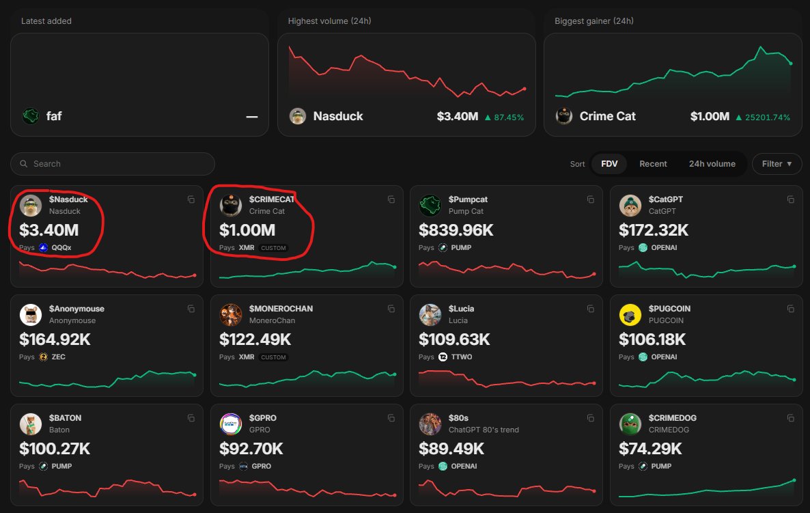
Task: Click the $80s card avatar
Action: (x=430, y=424)
